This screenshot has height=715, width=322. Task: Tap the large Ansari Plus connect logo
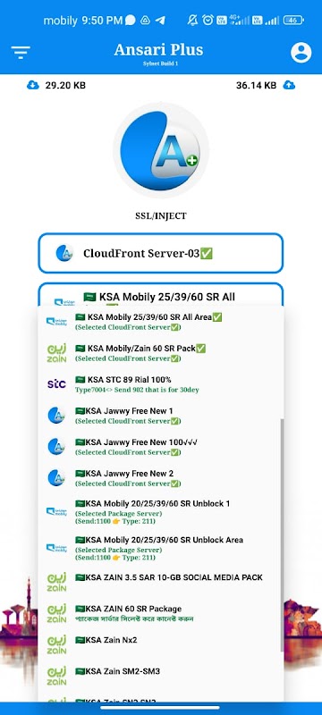(160, 150)
